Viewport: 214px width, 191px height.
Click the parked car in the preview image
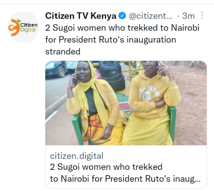click(56, 69)
